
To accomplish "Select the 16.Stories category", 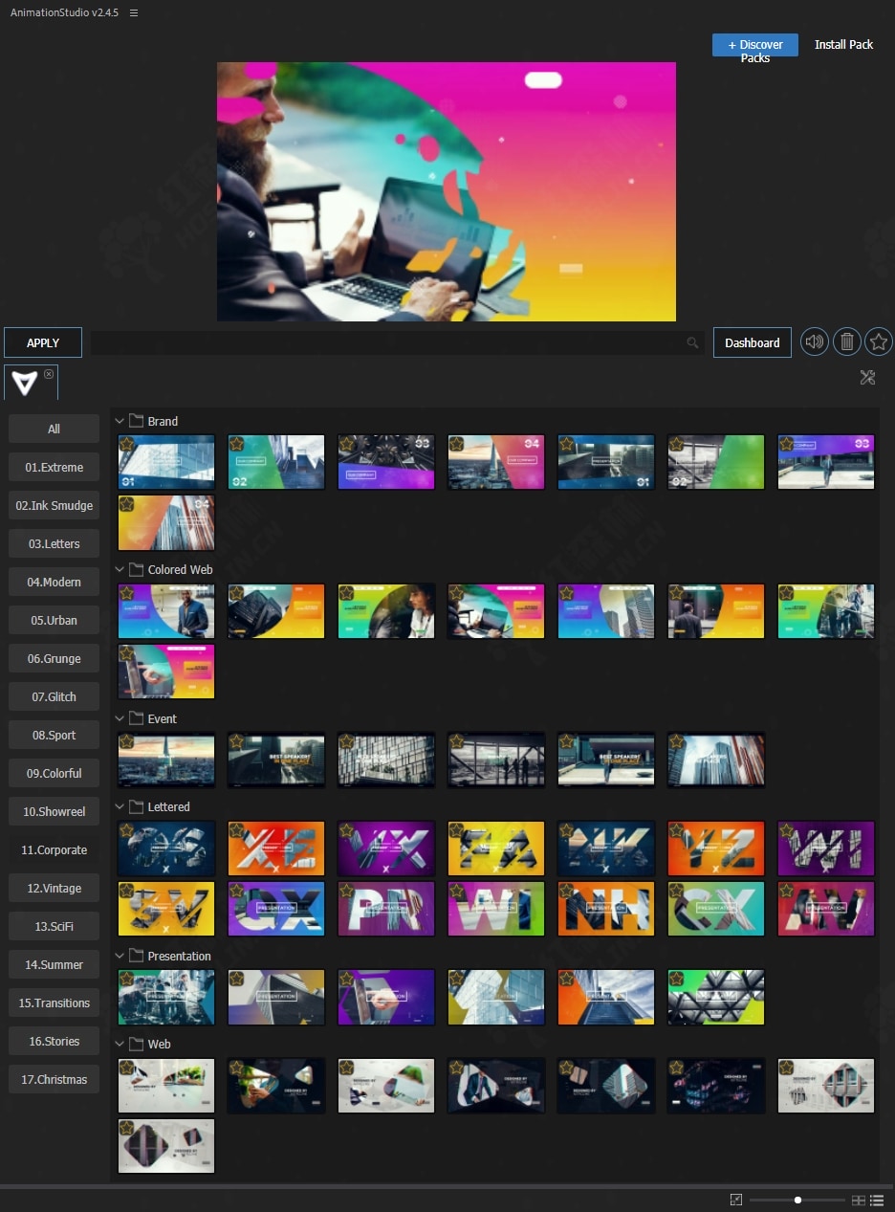I will tap(54, 1041).
